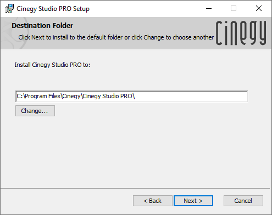Image resolution: width=272 pixels, height=215 pixels.
Task: Click 'Program Files' within the install path
Action: point(42,96)
